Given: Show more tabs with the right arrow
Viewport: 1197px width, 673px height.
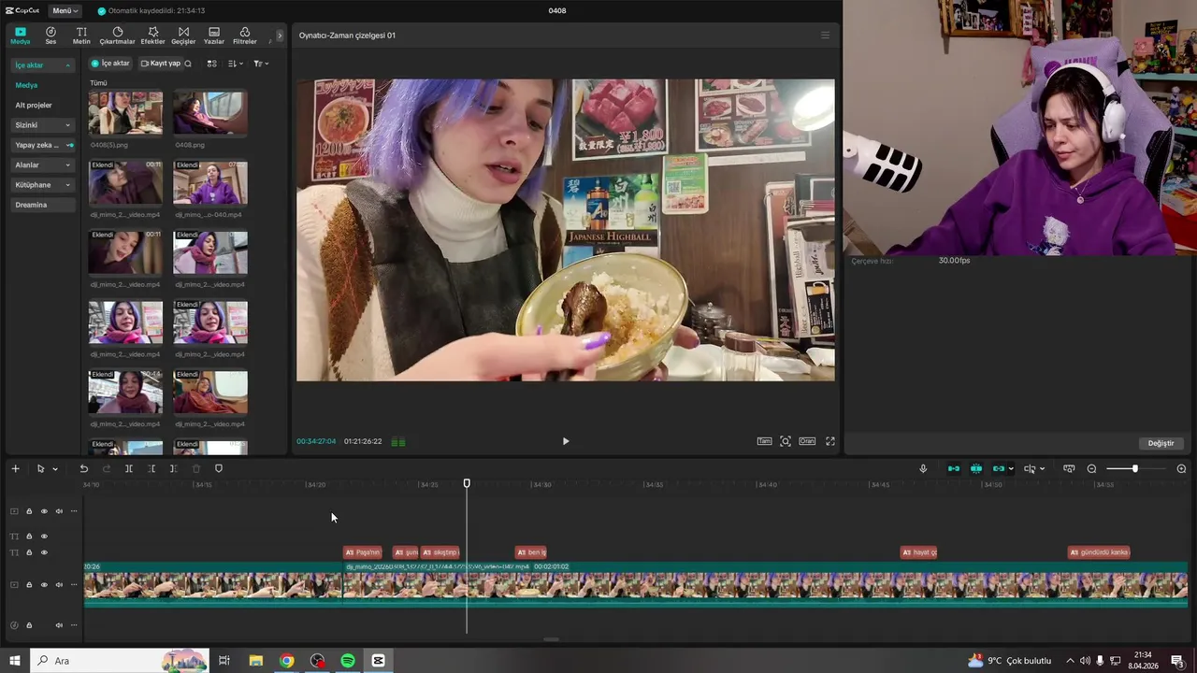Looking at the screenshot, I should pyautogui.click(x=279, y=36).
